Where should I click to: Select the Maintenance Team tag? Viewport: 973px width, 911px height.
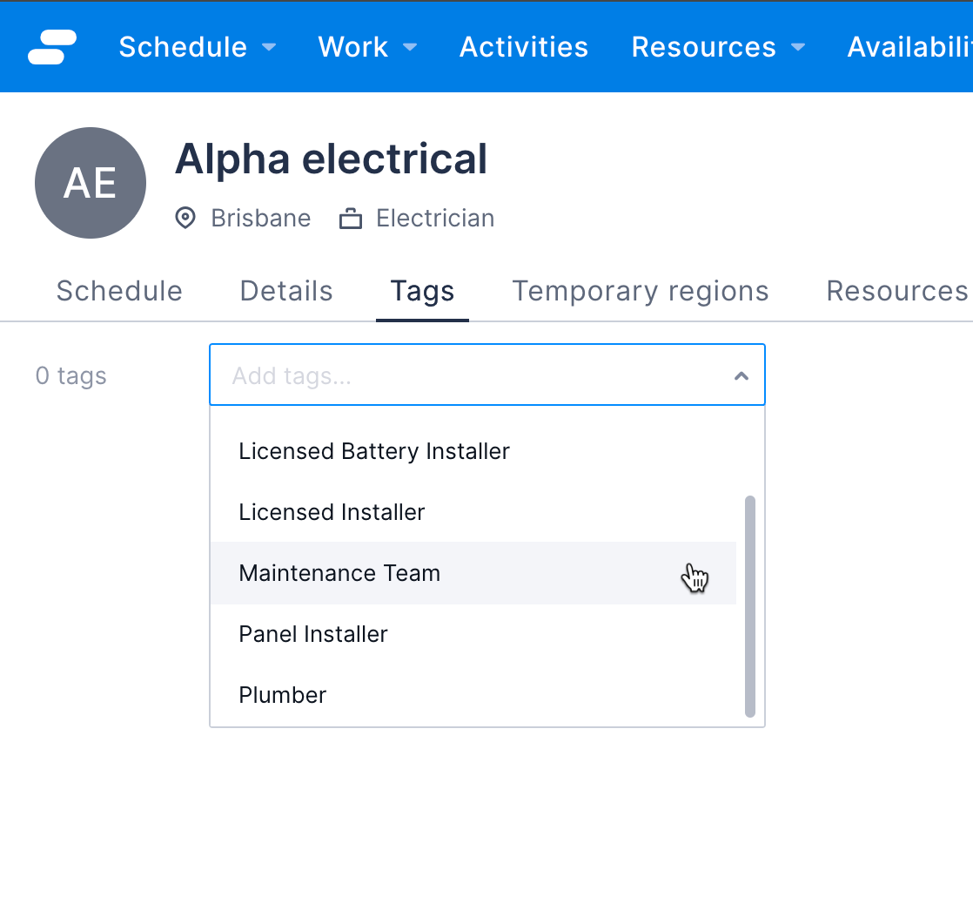click(x=339, y=573)
